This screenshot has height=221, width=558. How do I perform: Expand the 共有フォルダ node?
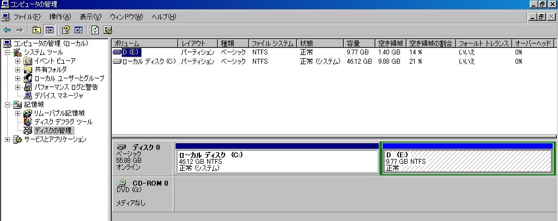[18, 70]
